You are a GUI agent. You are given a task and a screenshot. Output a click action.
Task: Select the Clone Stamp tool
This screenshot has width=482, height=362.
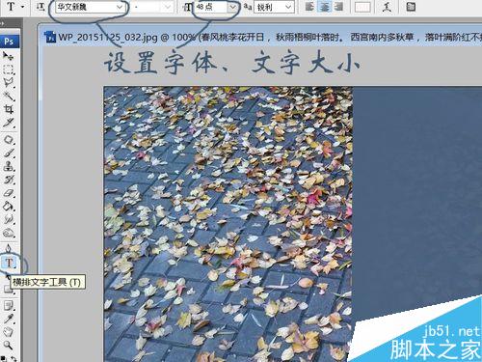(9, 166)
